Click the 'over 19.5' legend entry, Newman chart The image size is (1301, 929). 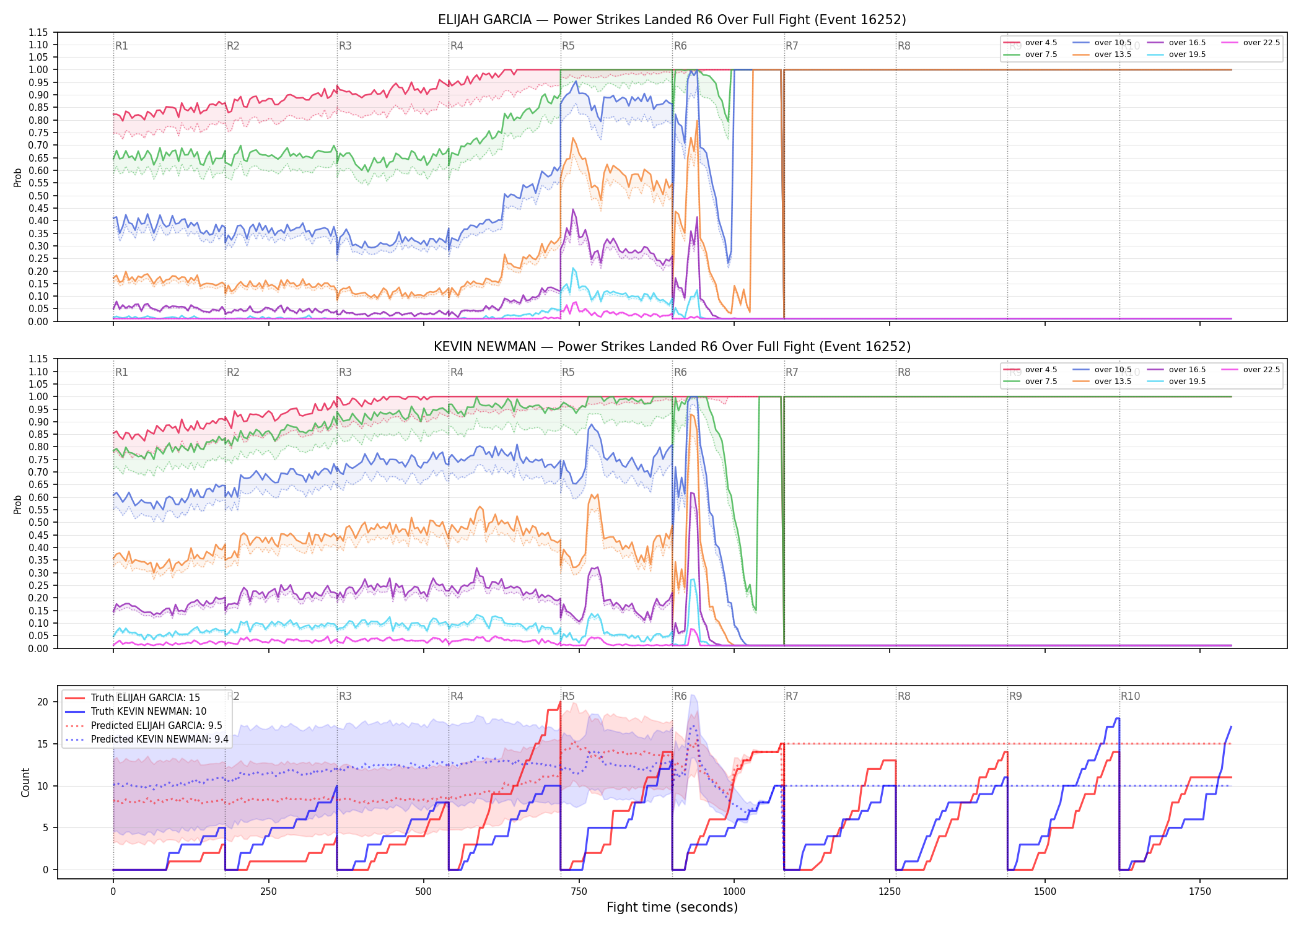[x=1176, y=382]
